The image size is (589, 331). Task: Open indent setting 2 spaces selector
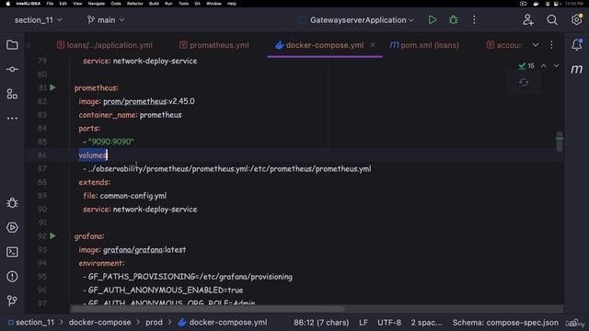pyautogui.click(x=426, y=323)
